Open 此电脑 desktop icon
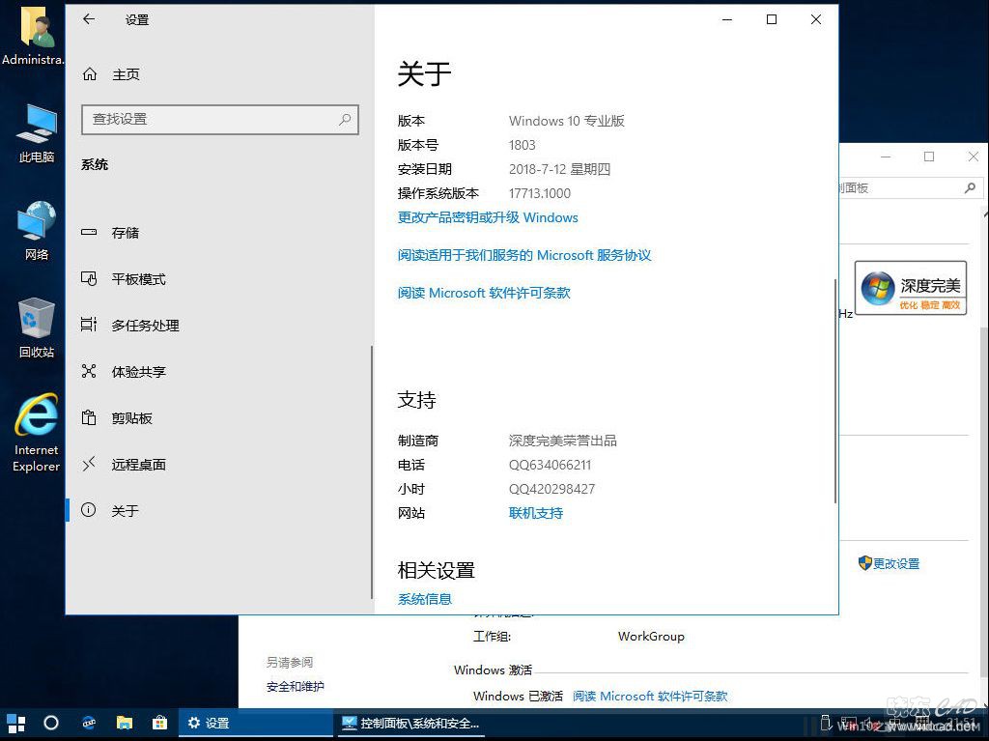 36,133
